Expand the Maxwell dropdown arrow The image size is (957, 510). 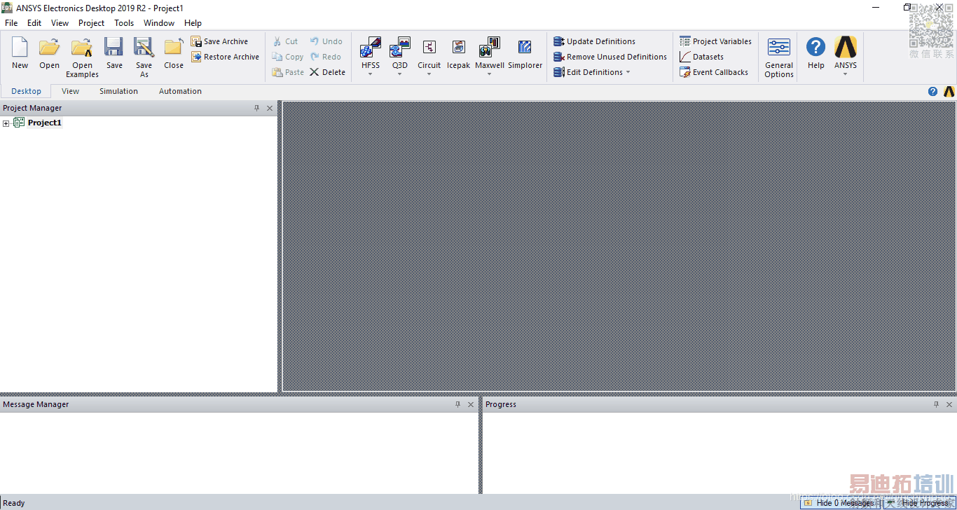click(x=489, y=74)
